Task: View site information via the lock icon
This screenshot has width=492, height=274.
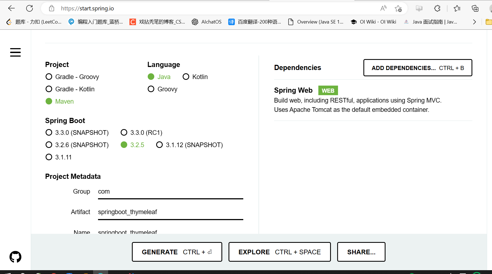Action: click(x=51, y=8)
